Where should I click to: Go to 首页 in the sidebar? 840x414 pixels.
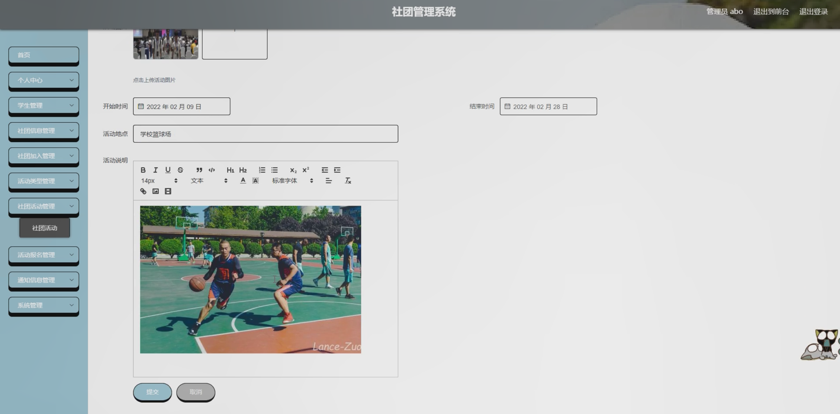pos(44,55)
